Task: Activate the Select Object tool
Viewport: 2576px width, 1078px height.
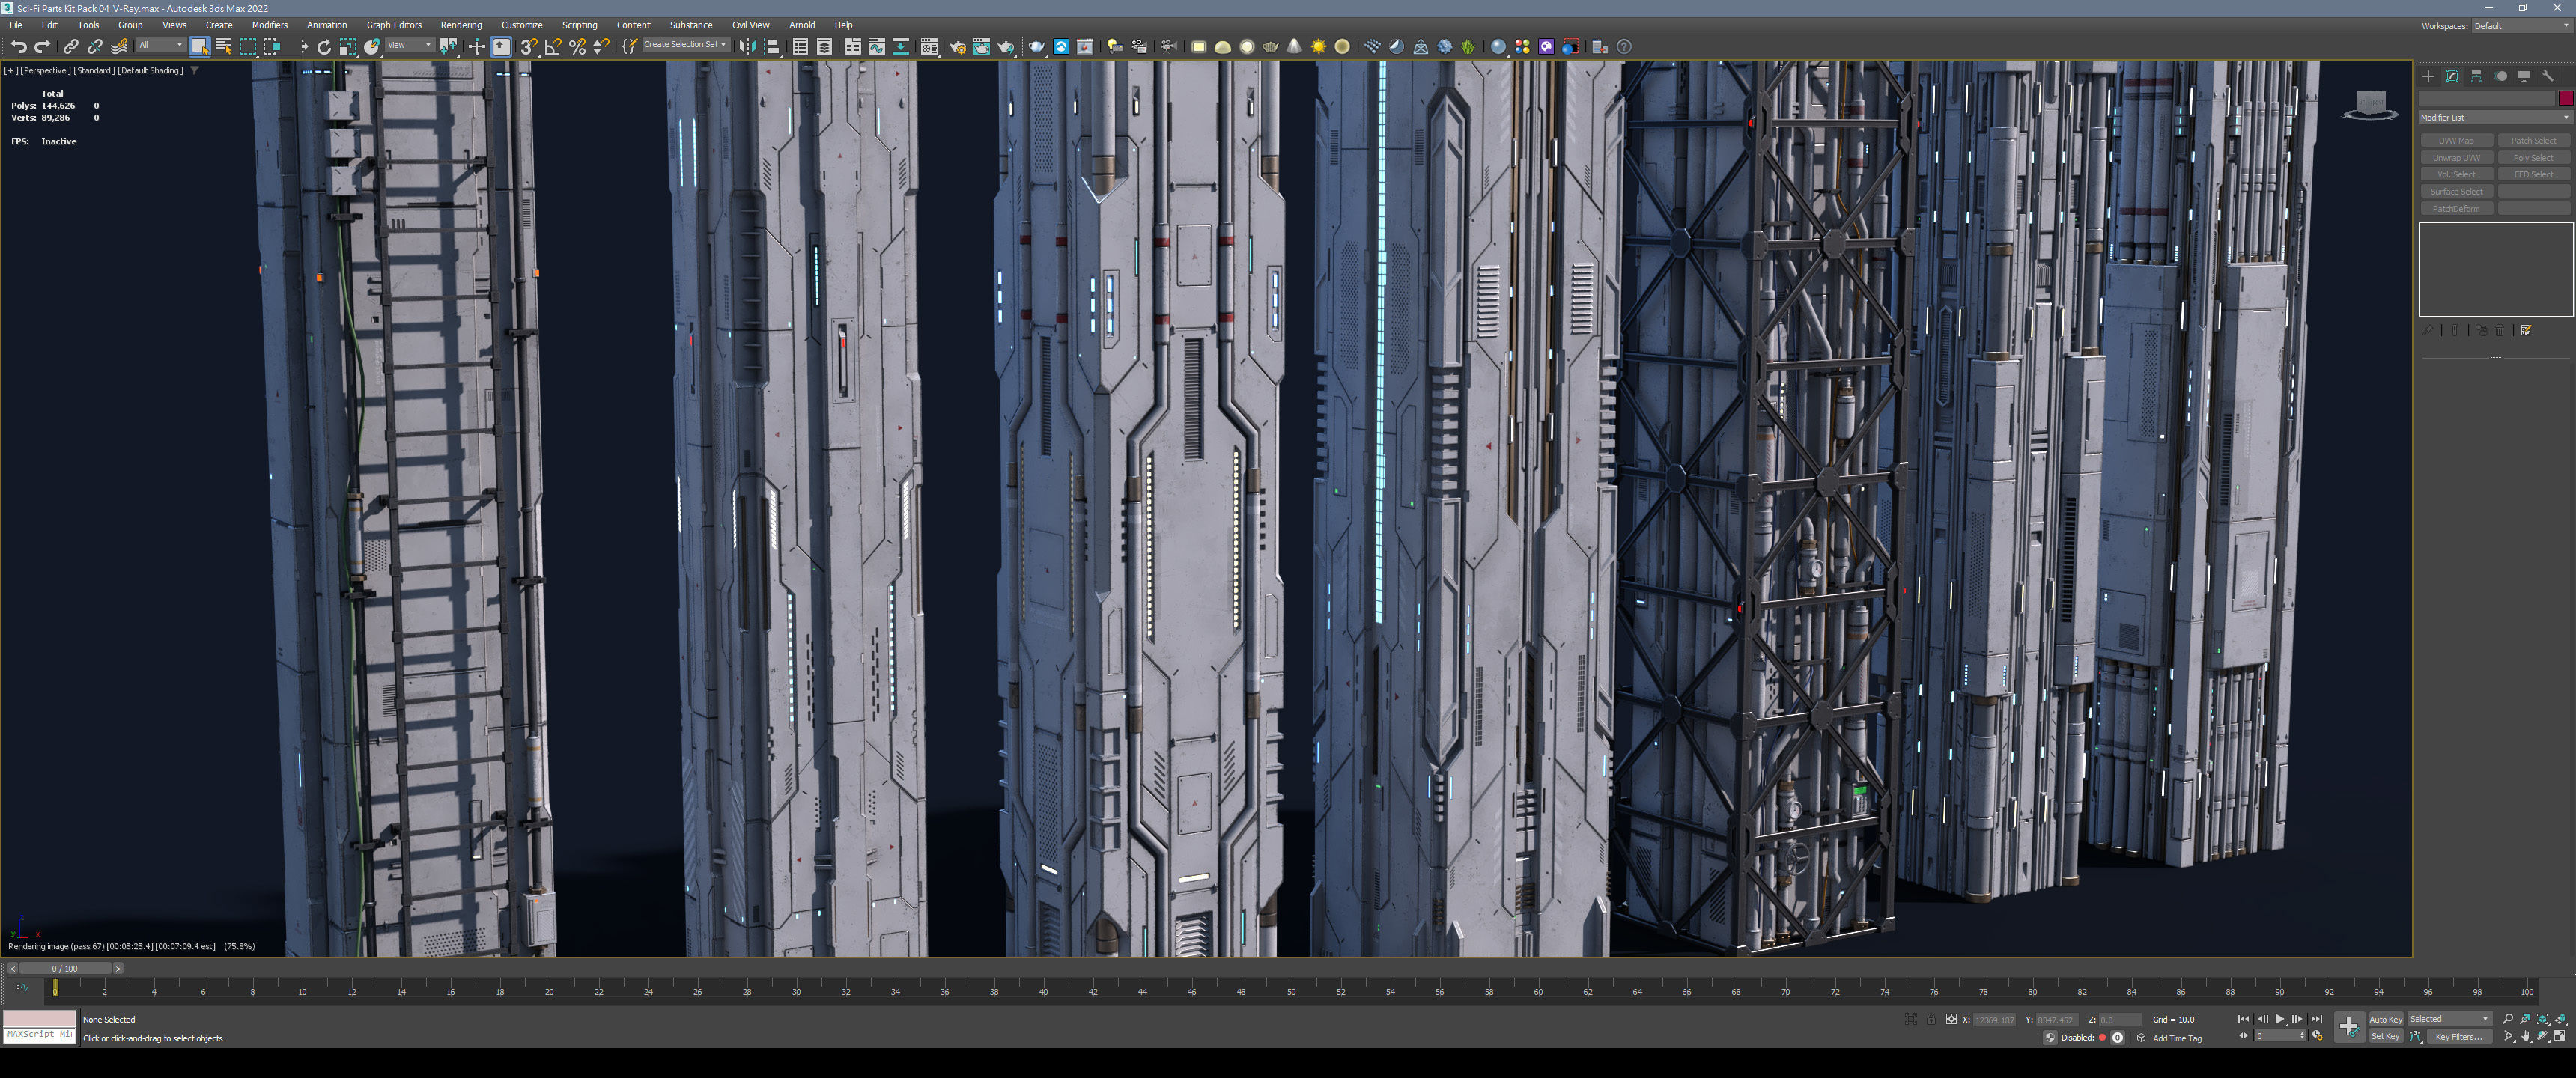Action: coord(199,46)
